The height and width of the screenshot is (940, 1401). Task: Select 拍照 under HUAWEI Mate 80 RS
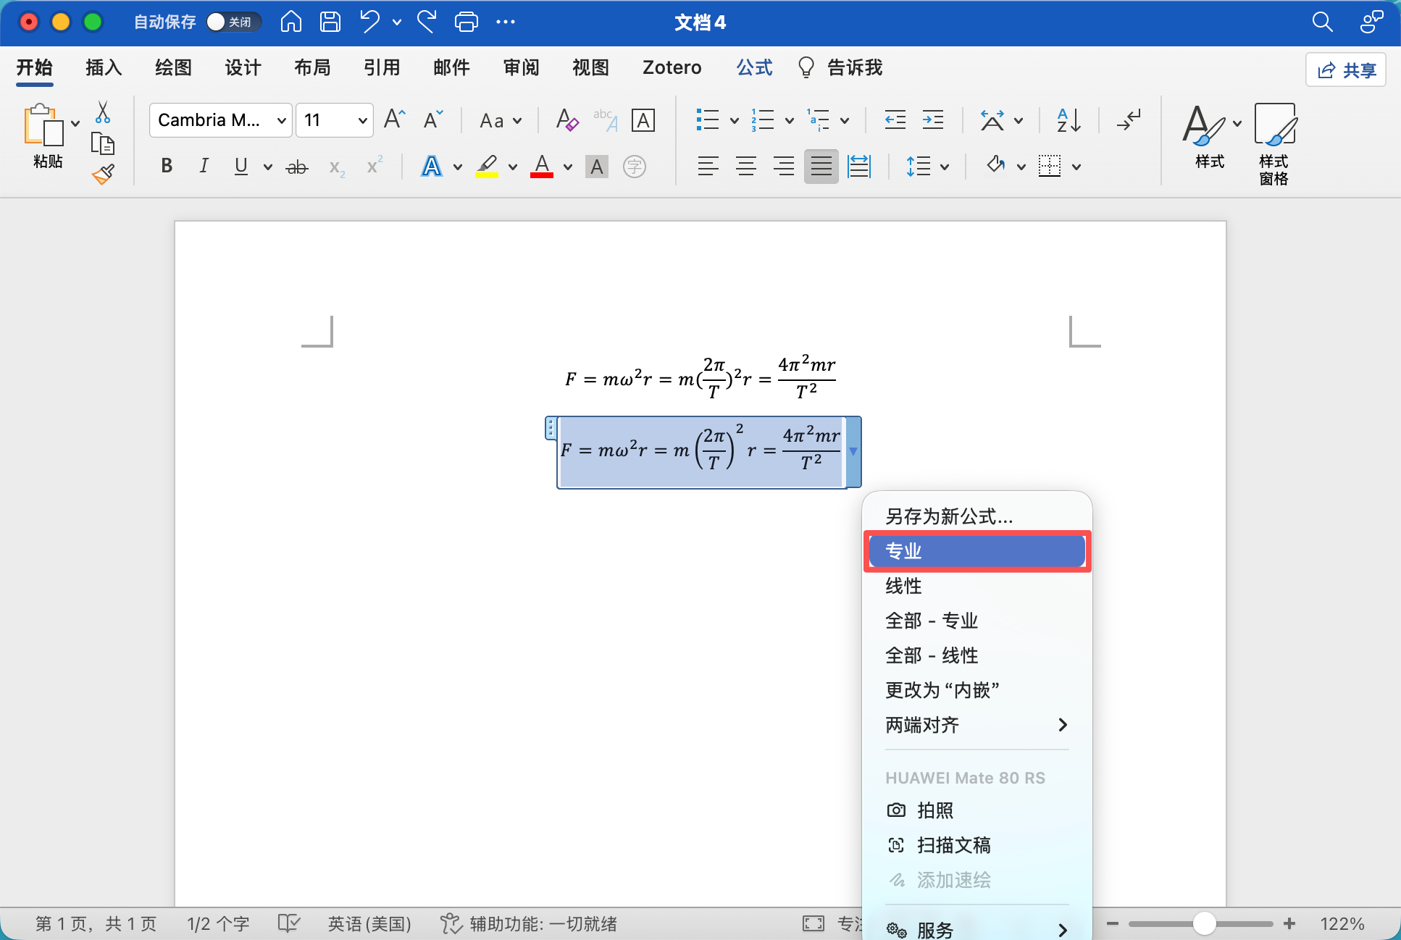point(934,811)
